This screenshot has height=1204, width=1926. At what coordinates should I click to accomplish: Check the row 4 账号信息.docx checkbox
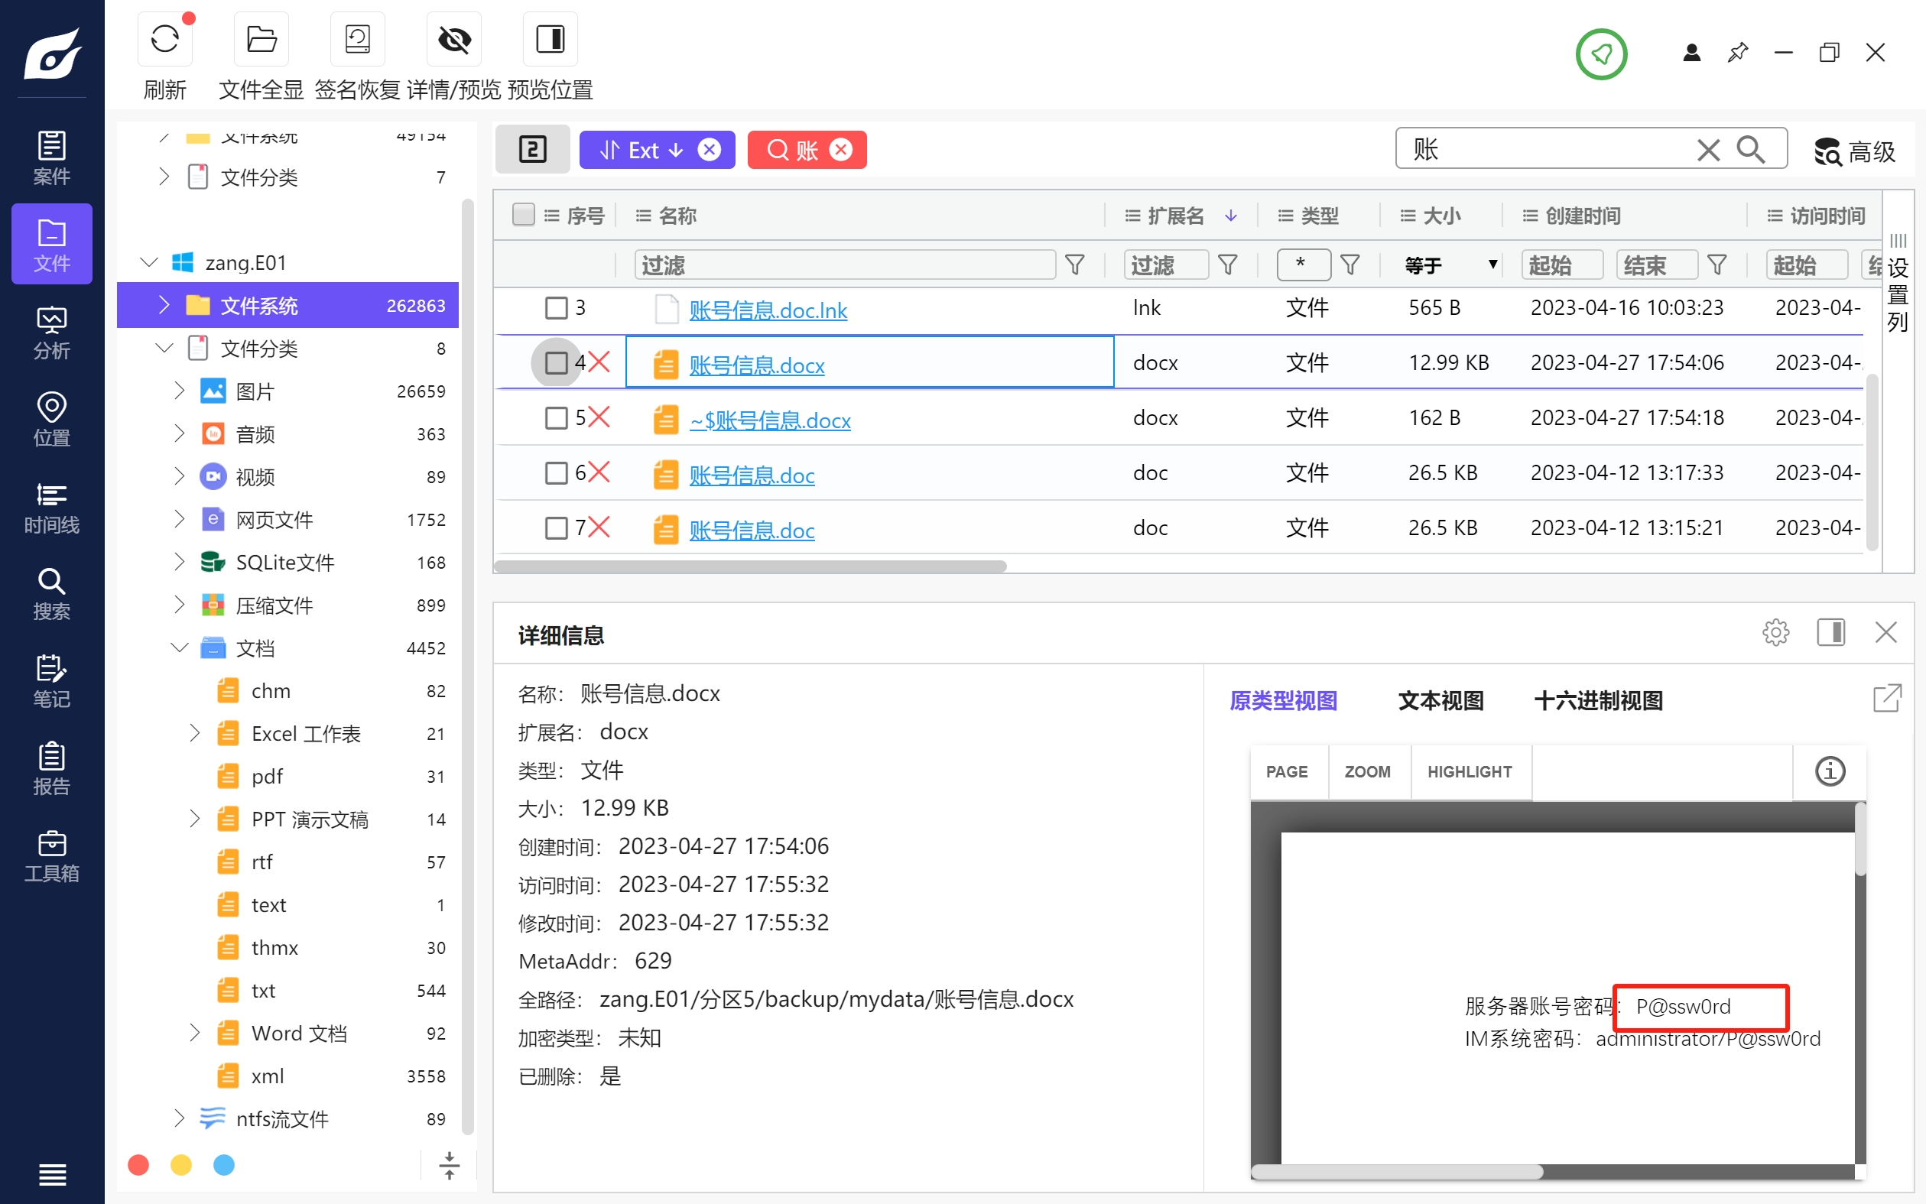pyautogui.click(x=556, y=362)
